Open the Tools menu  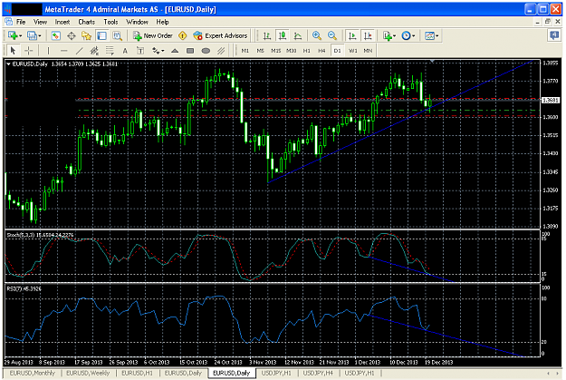pyautogui.click(x=110, y=22)
